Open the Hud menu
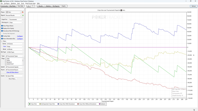198x111 pixels. pos(18,3)
